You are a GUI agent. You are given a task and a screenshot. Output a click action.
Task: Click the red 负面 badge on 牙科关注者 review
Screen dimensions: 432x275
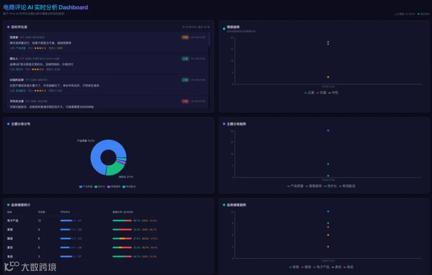[x=185, y=101]
